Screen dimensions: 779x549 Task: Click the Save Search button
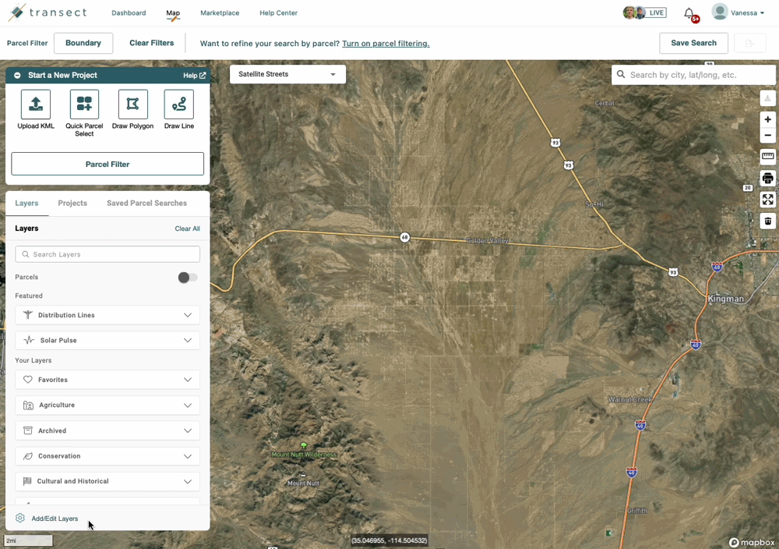coord(693,43)
